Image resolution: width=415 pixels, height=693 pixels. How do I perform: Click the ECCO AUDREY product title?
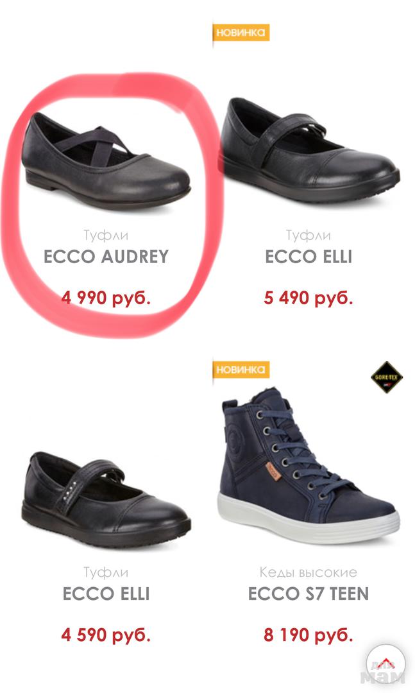click(x=106, y=257)
